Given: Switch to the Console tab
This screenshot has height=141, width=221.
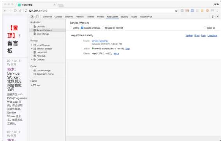Looking at the screenshot, I should tap(58, 16).
